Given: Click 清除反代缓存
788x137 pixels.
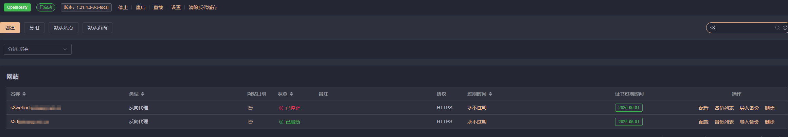Looking at the screenshot, I should (x=203, y=7).
